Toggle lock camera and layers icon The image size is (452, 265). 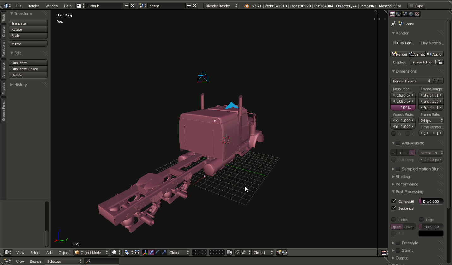(229, 252)
